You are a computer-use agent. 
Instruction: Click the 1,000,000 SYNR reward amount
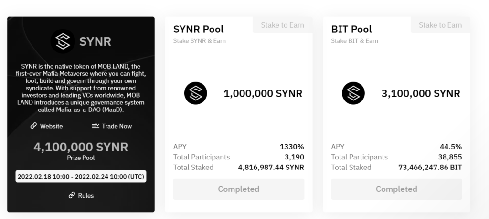pyautogui.click(x=263, y=93)
